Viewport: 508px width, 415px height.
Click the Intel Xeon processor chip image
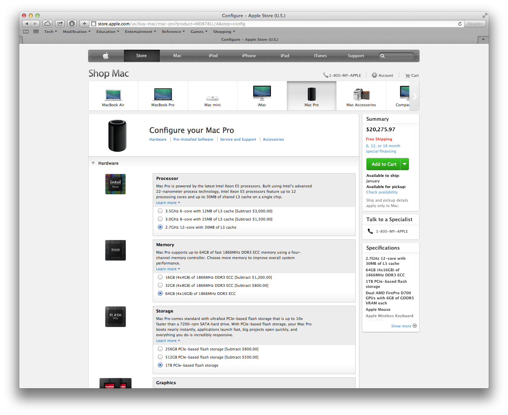[x=116, y=184]
